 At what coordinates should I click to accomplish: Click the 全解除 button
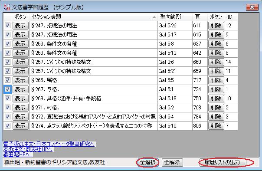coord(172,162)
